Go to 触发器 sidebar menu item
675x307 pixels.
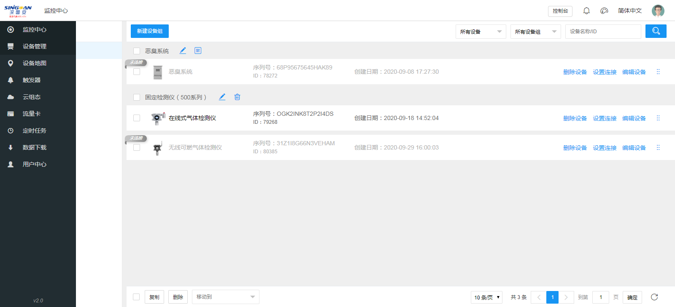click(32, 80)
